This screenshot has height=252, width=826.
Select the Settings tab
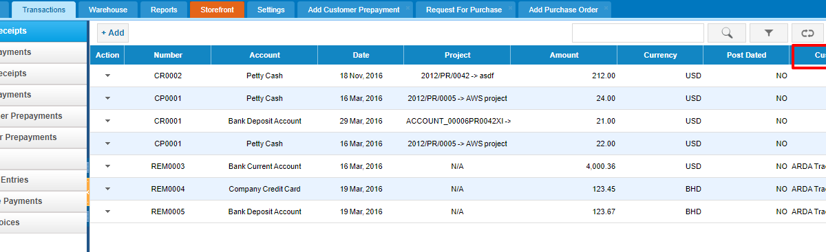[x=271, y=10]
